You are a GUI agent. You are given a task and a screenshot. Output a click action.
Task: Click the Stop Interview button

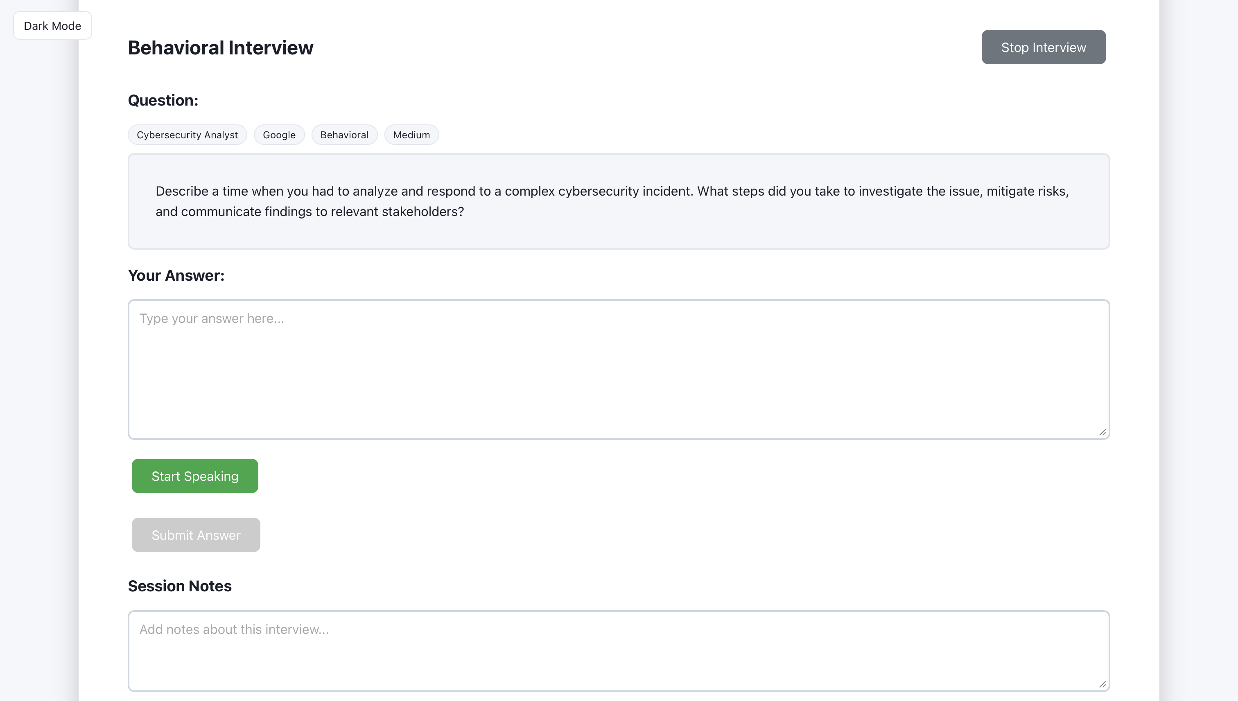1043,47
